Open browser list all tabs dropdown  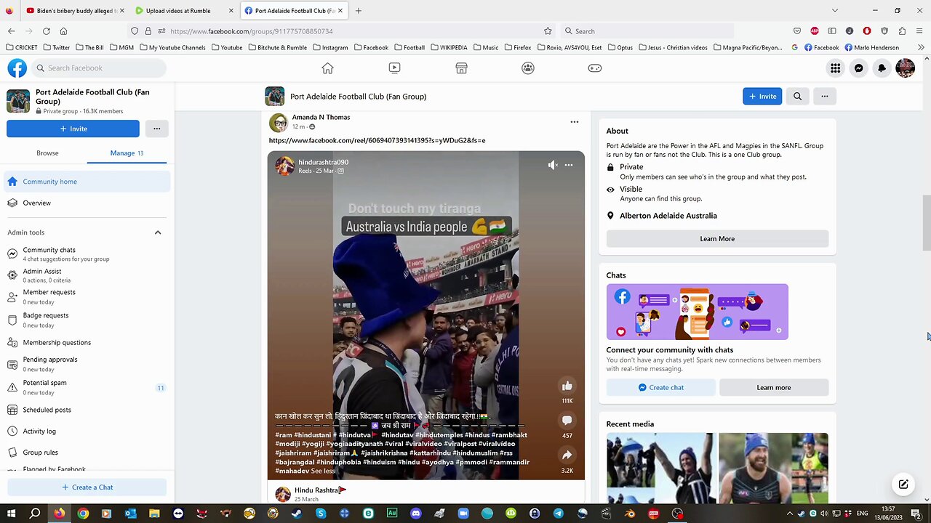pyautogui.click(x=834, y=11)
